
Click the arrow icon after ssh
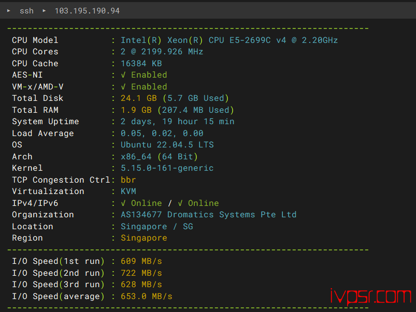click(x=44, y=10)
